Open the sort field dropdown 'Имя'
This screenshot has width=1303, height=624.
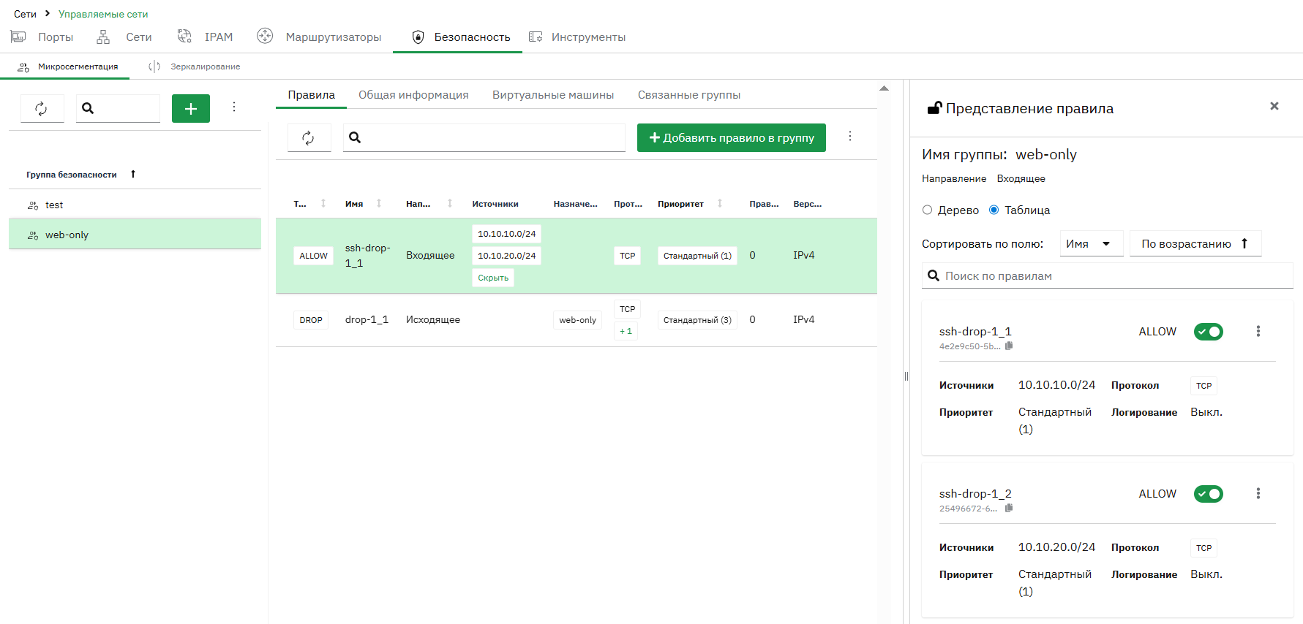coord(1092,243)
